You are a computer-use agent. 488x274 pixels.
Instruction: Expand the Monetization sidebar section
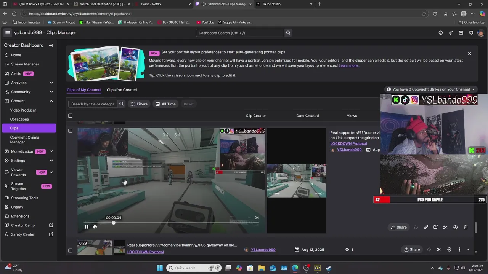pyautogui.click(x=51, y=151)
